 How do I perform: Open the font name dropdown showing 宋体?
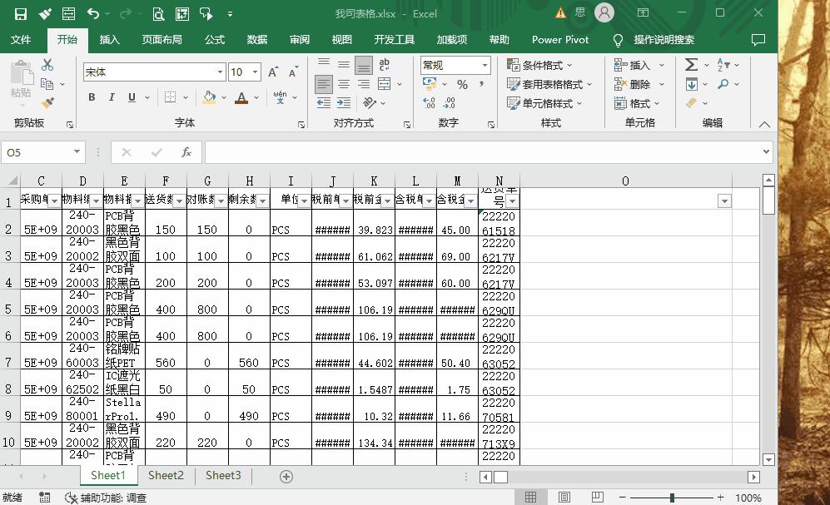pos(221,72)
